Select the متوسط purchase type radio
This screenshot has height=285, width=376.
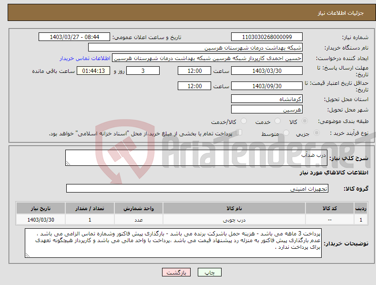point(286,132)
